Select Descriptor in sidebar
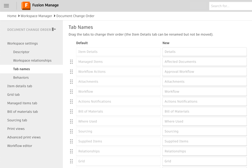This screenshot has width=252, height=168. point(21,52)
